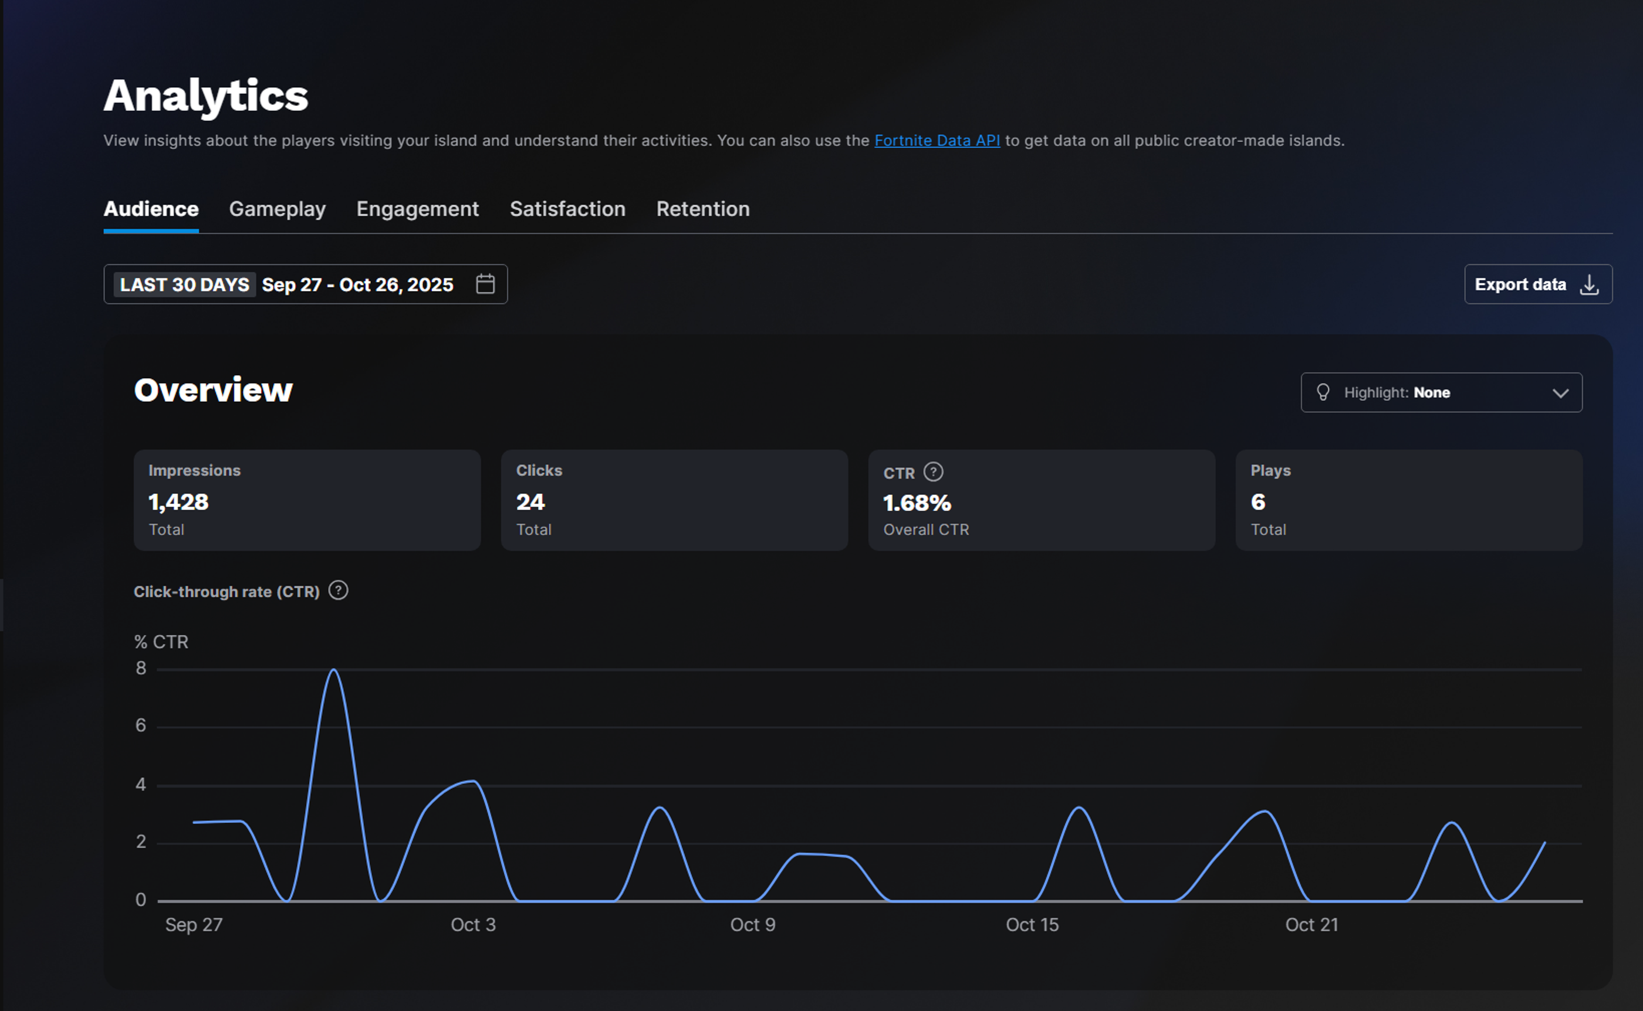The image size is (1643, 1011).
Task: Click the CTR card help question icon
Action: [933, 472]
